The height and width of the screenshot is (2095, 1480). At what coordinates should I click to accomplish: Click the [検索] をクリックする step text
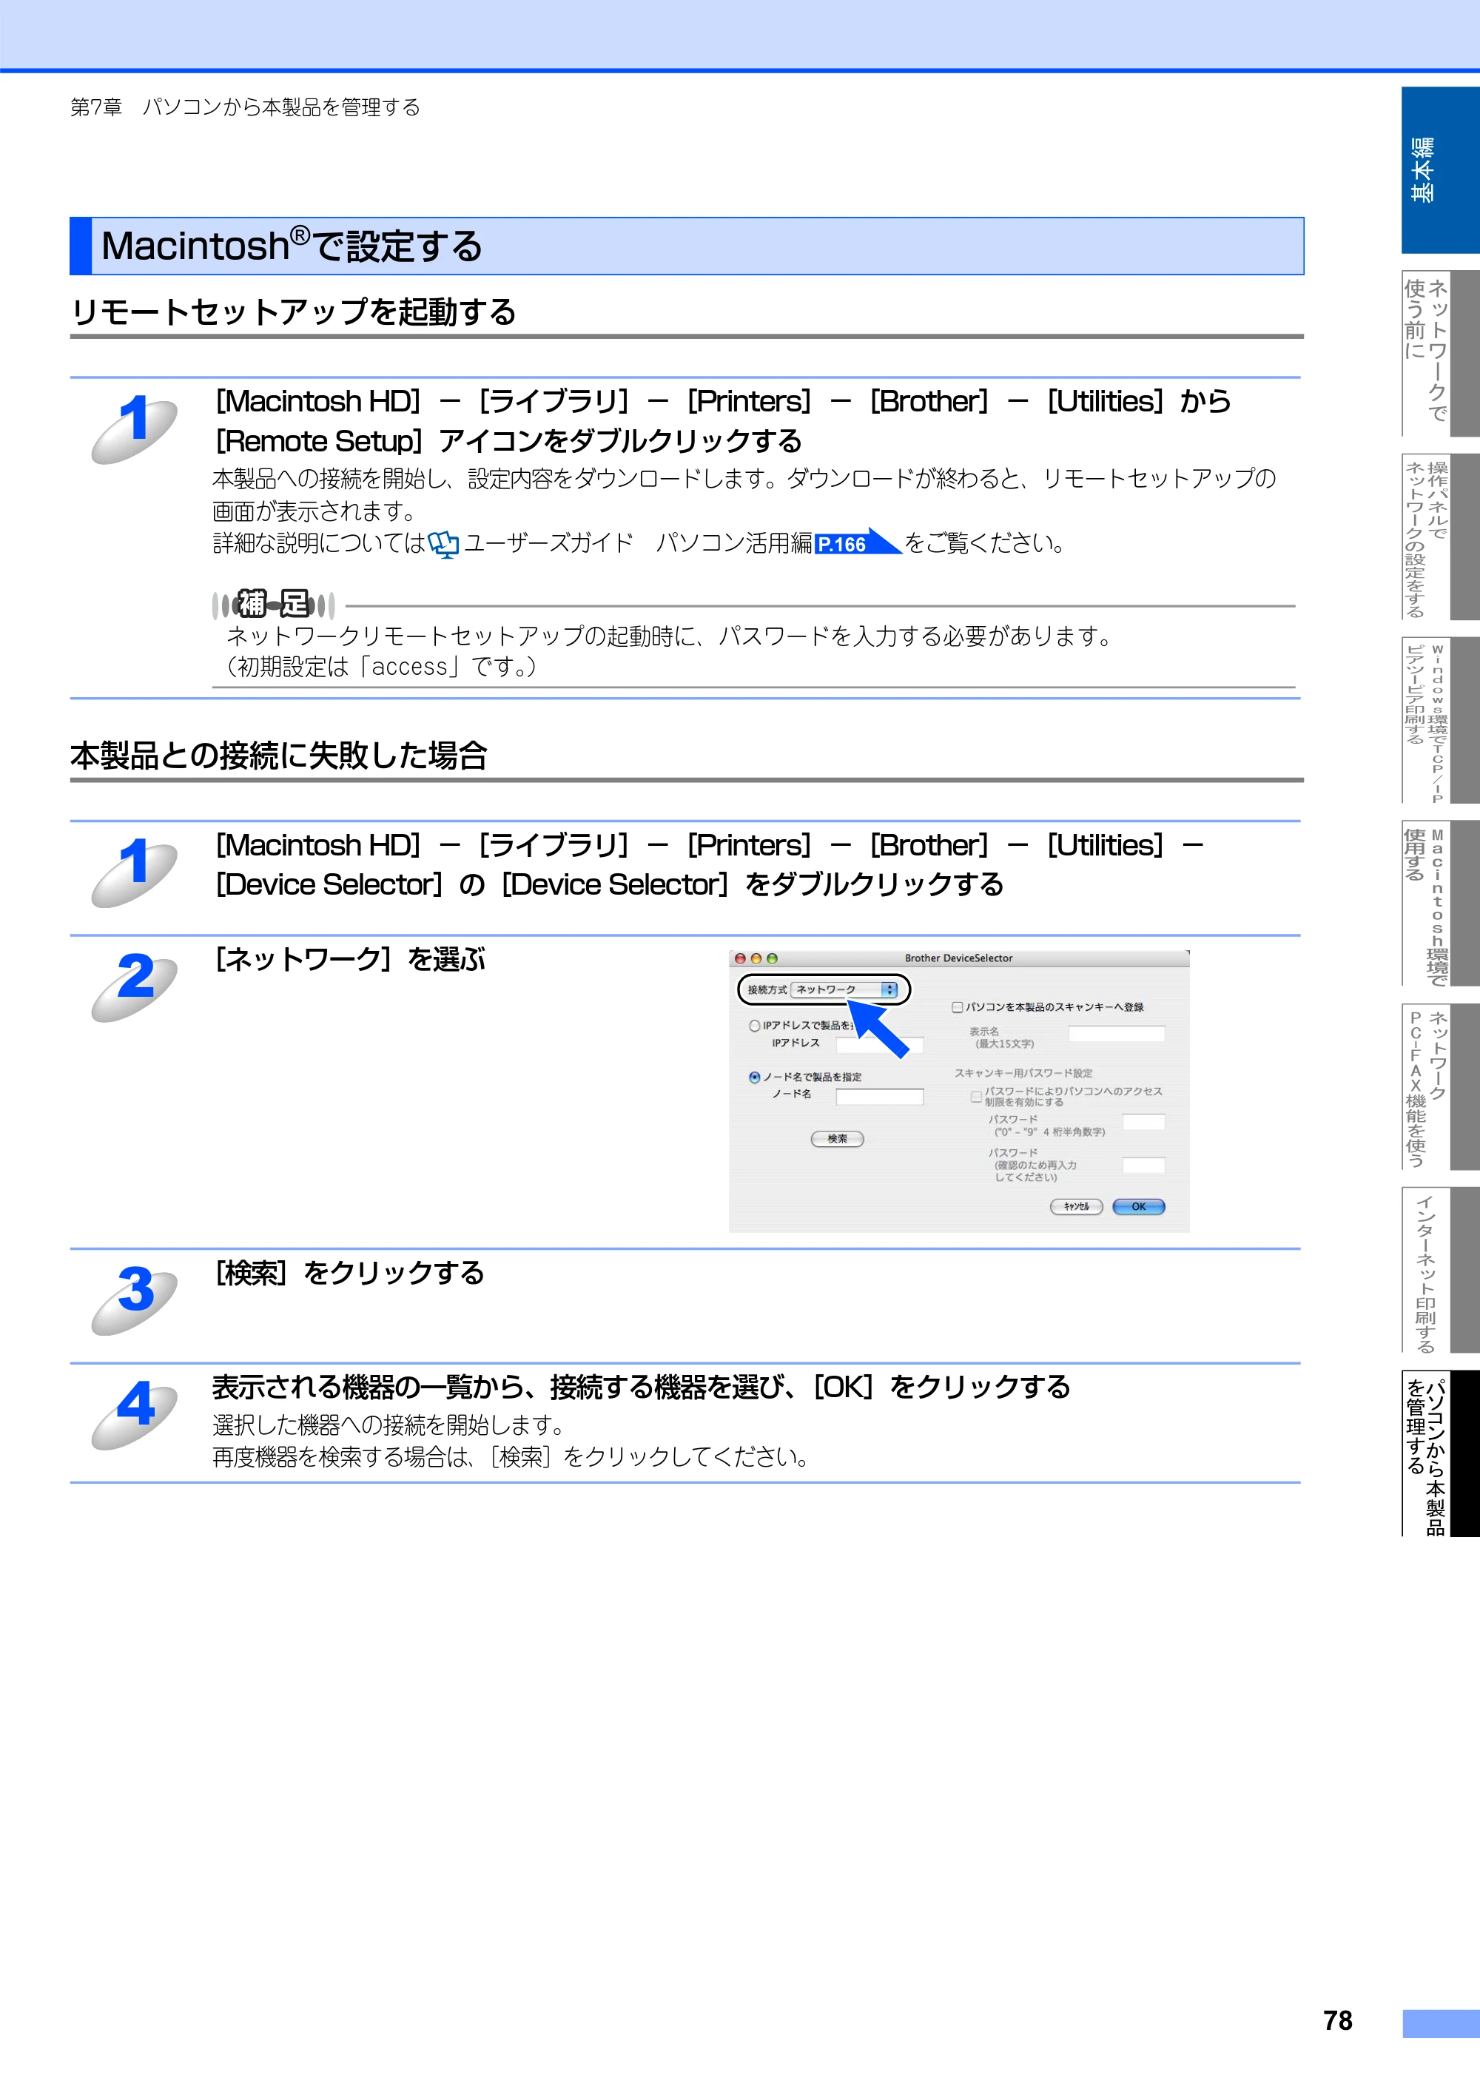coord(349,1273)
